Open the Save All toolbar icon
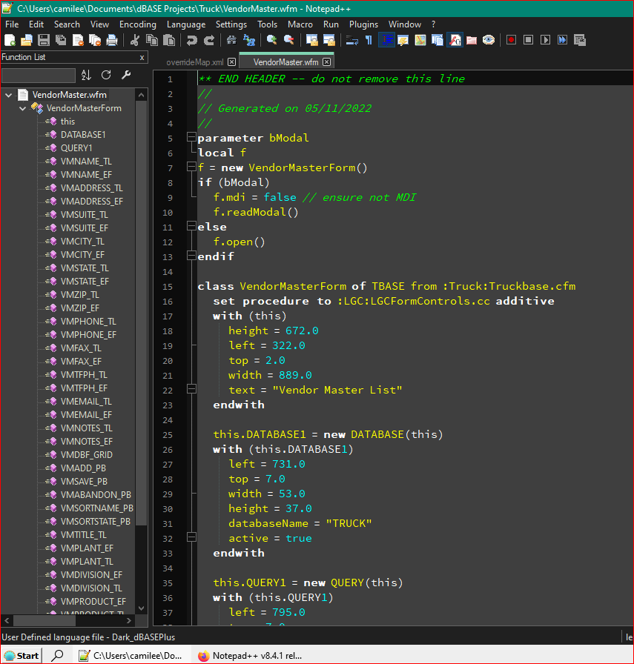Screen dimensions: 634x664 (61, 39)
